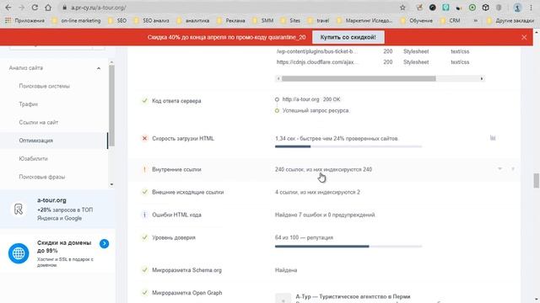Viewport: 540px width, 303px height.
Task: Click the green check next to Уровень доверия
Action: [x=144, y=237]
